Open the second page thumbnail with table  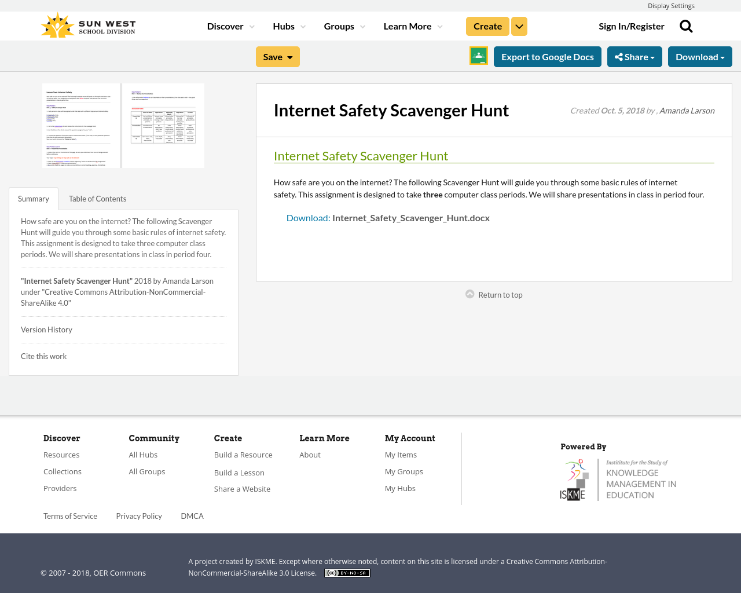tap(163, 126)
